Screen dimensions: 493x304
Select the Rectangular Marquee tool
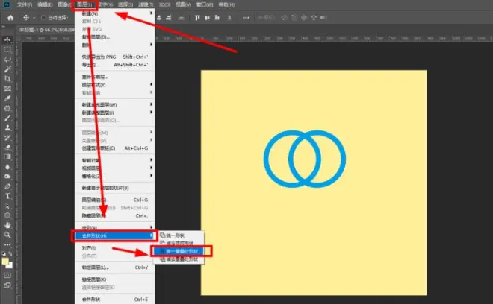pos(7,50)
